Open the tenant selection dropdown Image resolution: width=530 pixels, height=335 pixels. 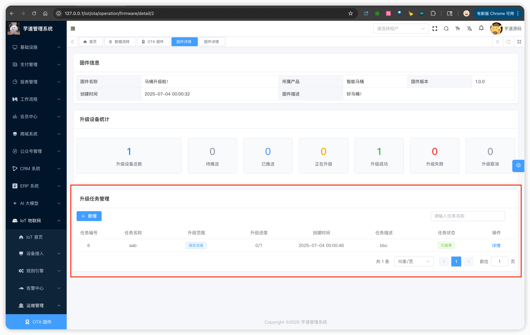coord(401,29)
